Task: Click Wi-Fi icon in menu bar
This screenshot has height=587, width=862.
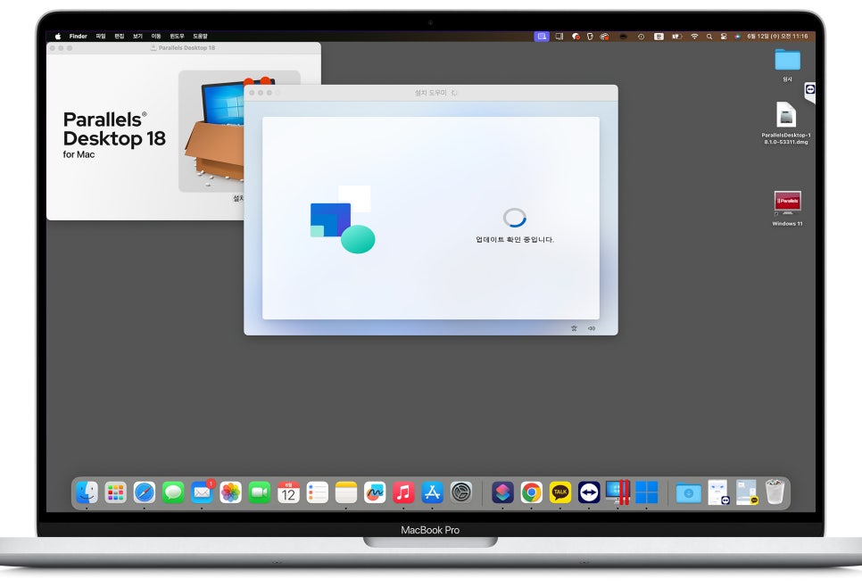Action: tap(694, 37)
